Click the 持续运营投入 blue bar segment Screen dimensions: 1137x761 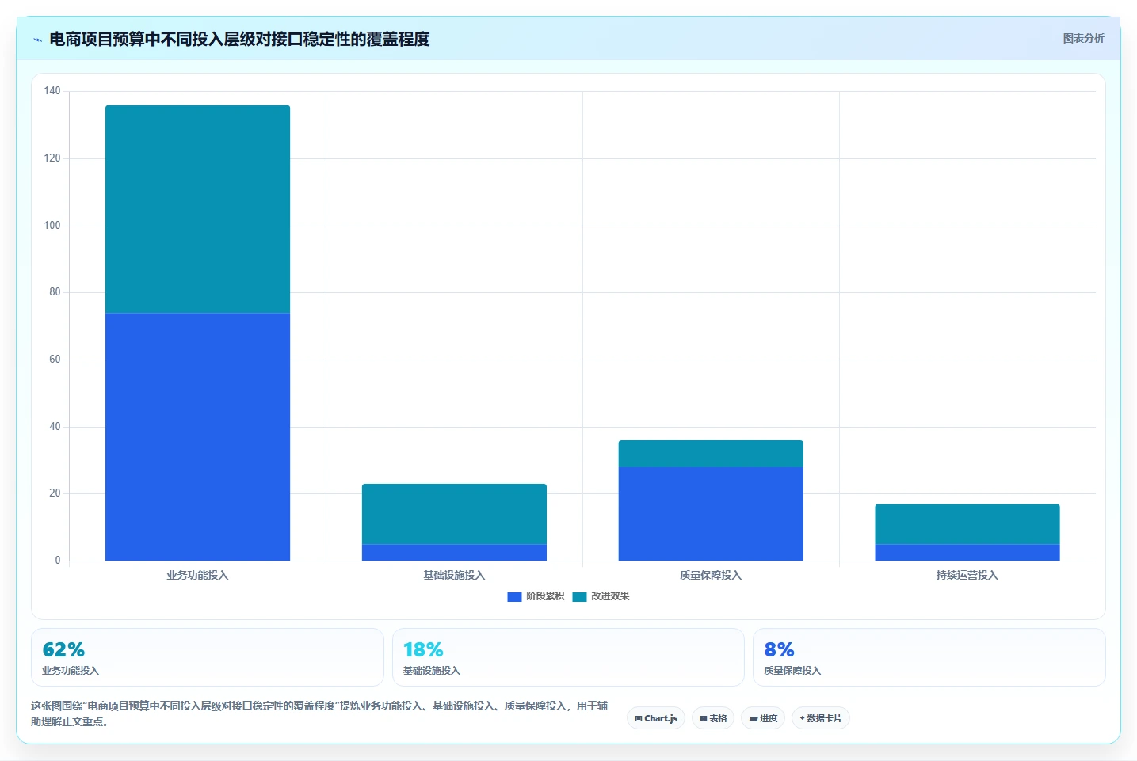(x=967, y=553)
